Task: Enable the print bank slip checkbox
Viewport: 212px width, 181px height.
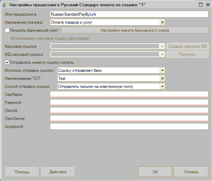Action: click(7, 30)
